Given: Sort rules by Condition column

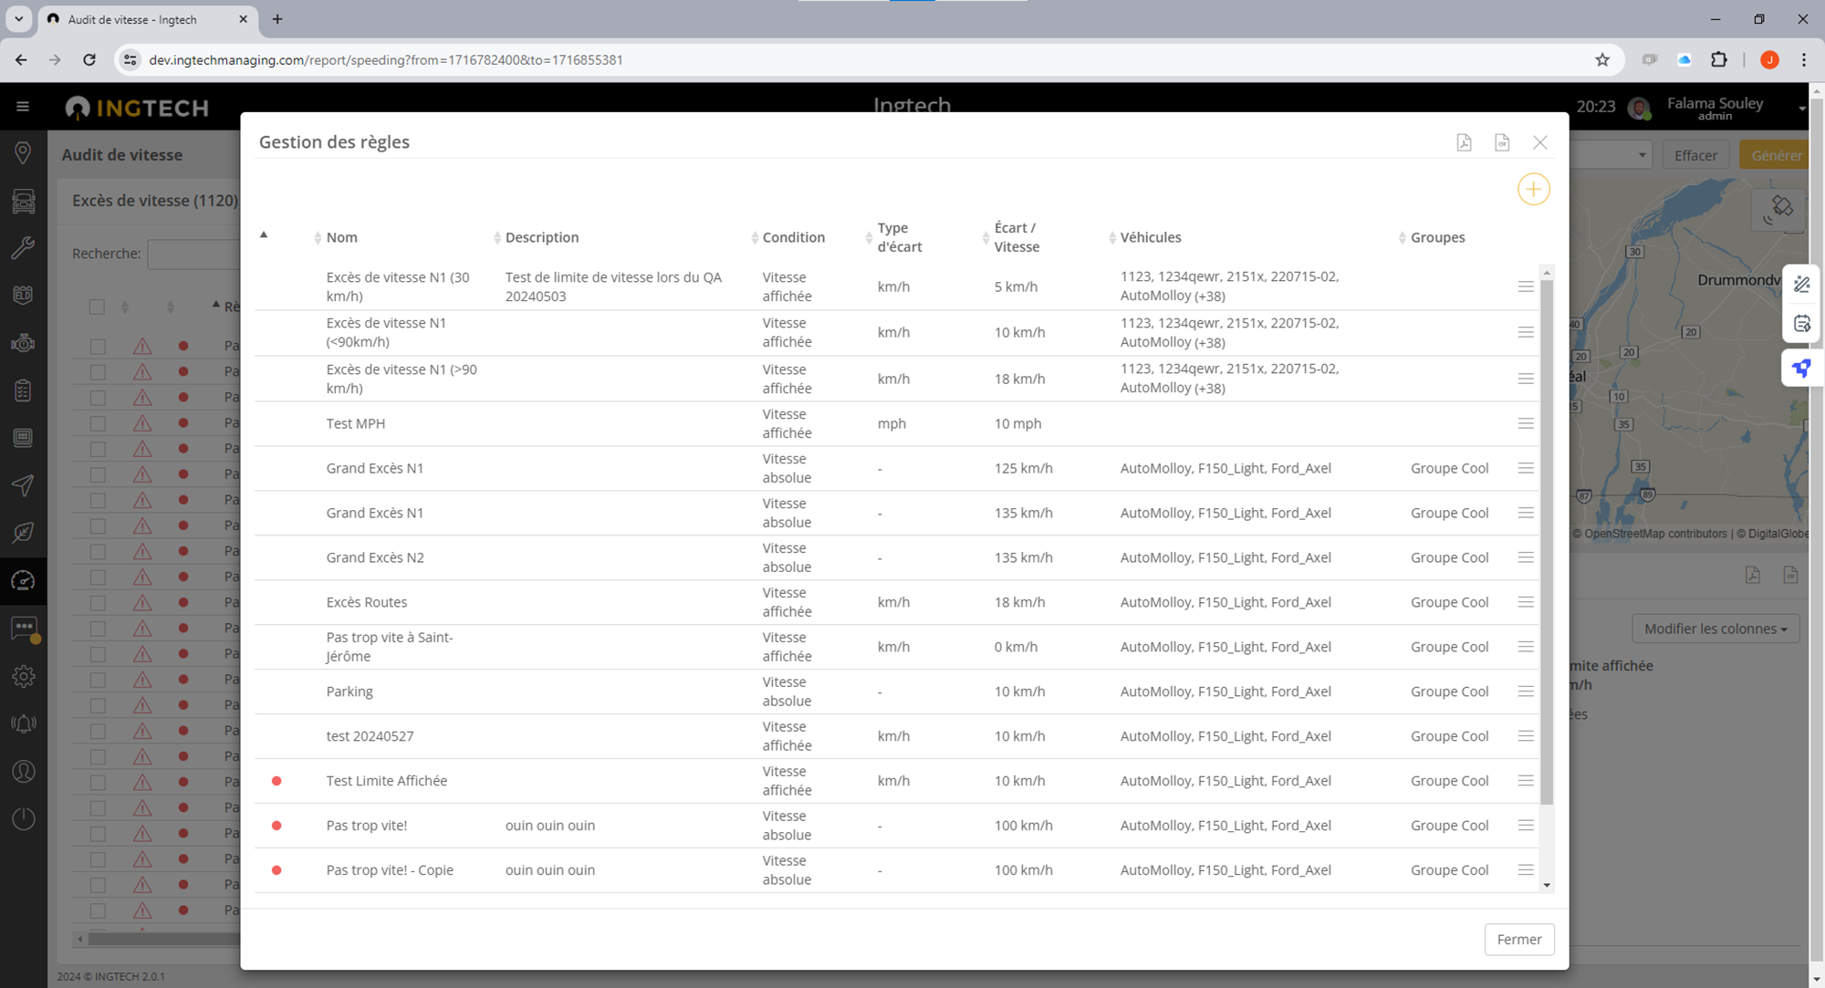Looking at the screenshot, I should 793,237.
